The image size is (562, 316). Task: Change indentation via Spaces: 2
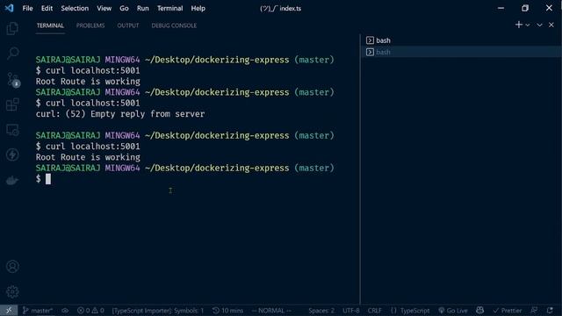pos(321,310)
